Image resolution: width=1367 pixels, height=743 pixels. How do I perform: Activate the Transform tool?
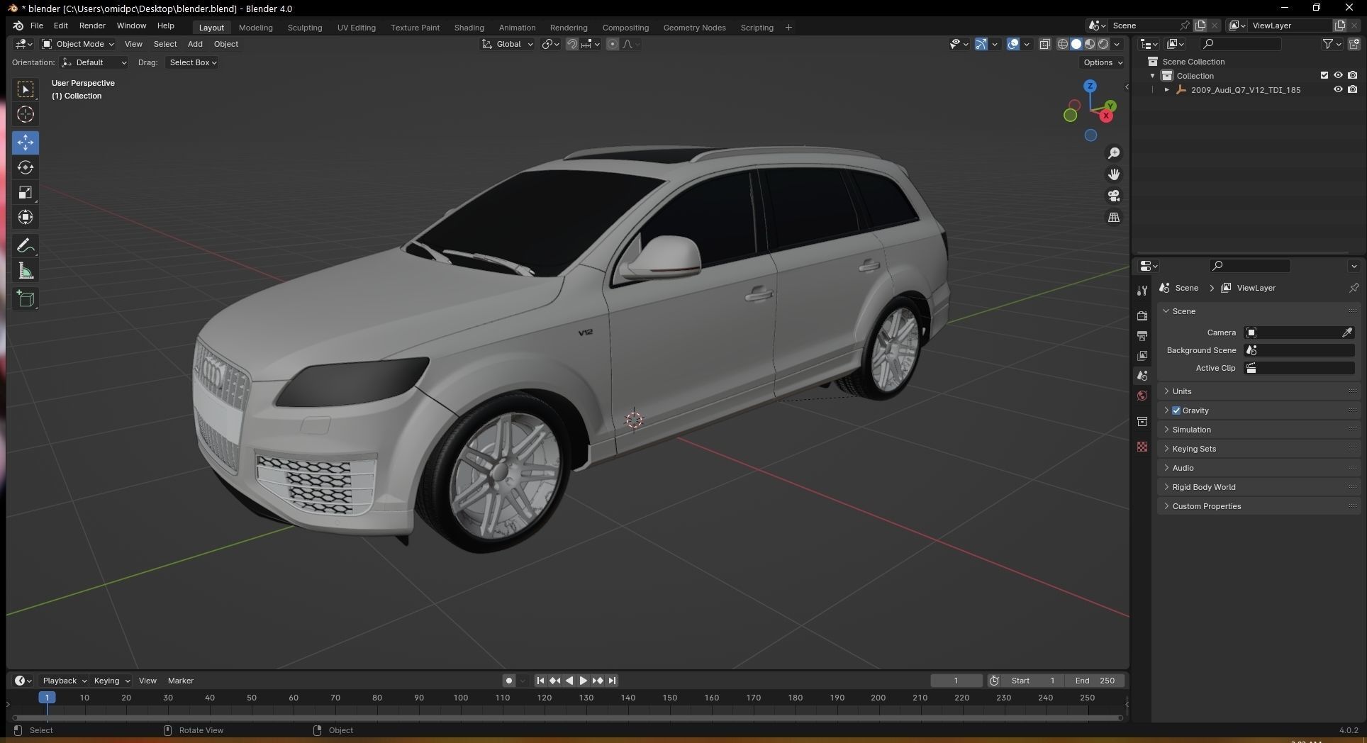point(26,218)
